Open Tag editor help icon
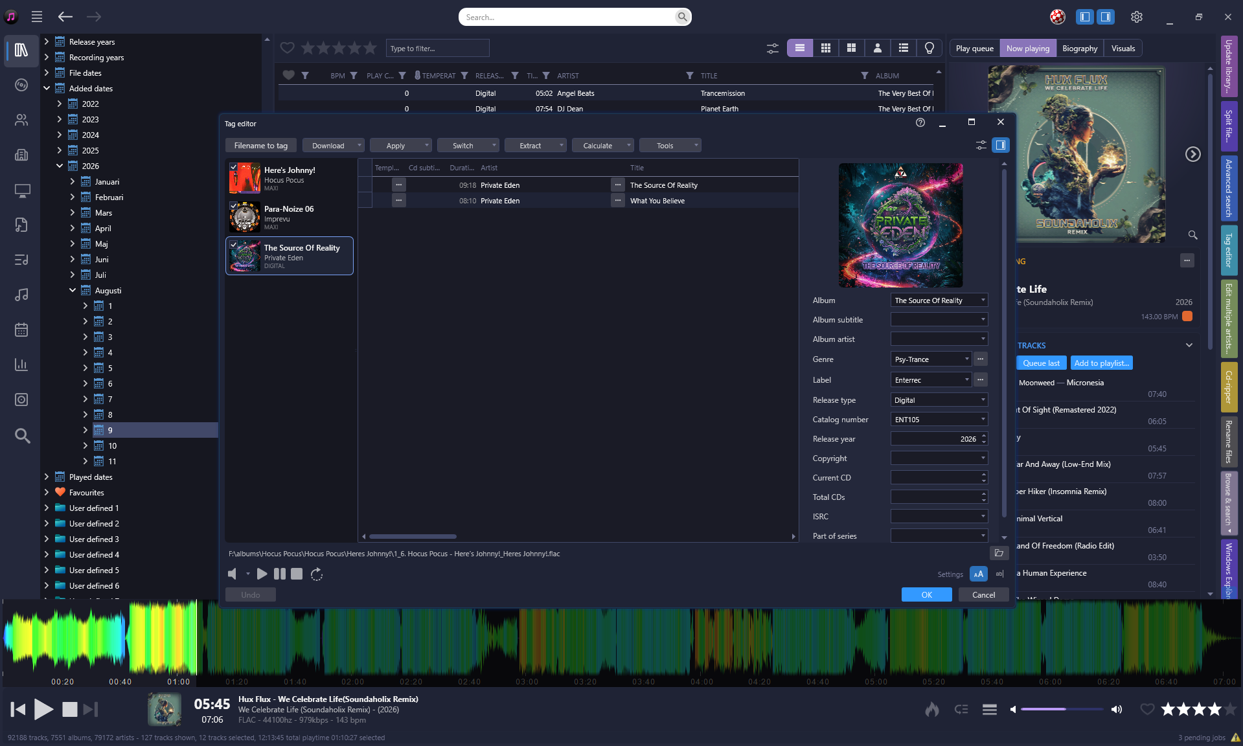 click(x=920, y=122)
